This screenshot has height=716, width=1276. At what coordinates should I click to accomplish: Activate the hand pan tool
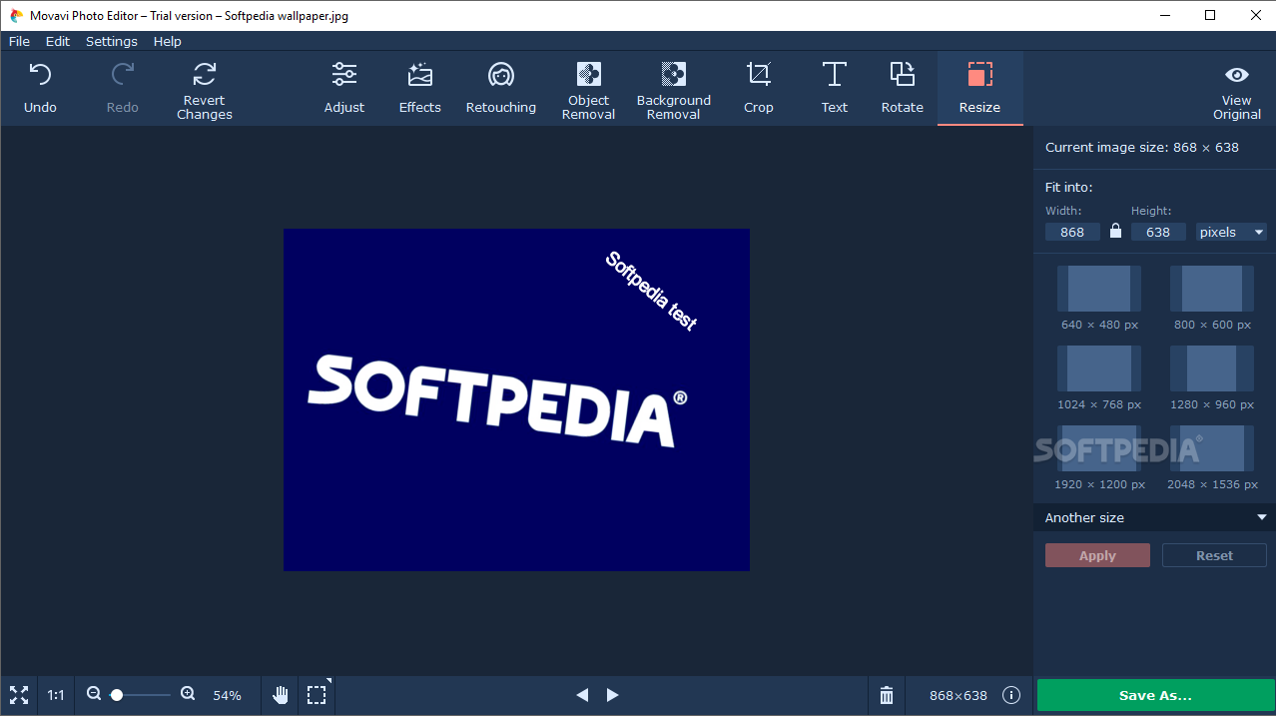pos(281,695)
